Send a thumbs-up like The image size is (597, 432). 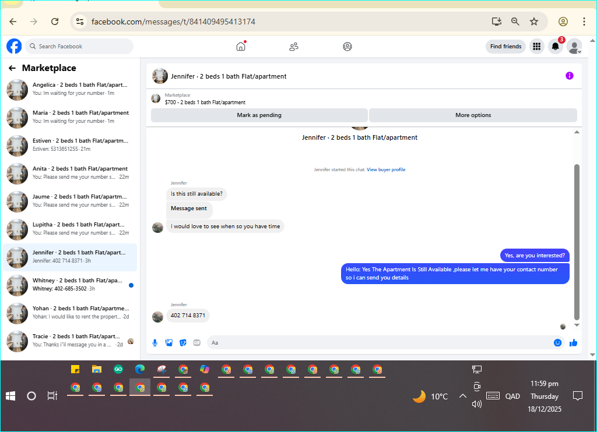[x=573, y=343]
